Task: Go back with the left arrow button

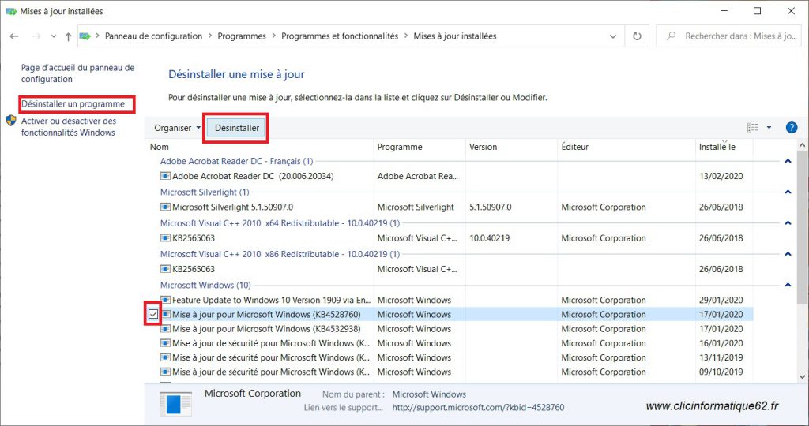Action: [x=14, y=36]
